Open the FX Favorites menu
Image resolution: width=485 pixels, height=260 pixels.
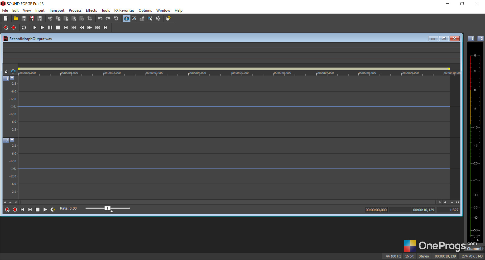pyautogui.click(x=124, y=10)
